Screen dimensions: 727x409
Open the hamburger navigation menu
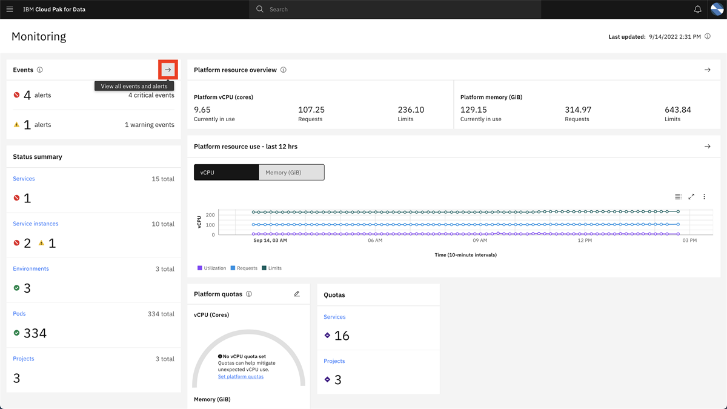point(10,9)
